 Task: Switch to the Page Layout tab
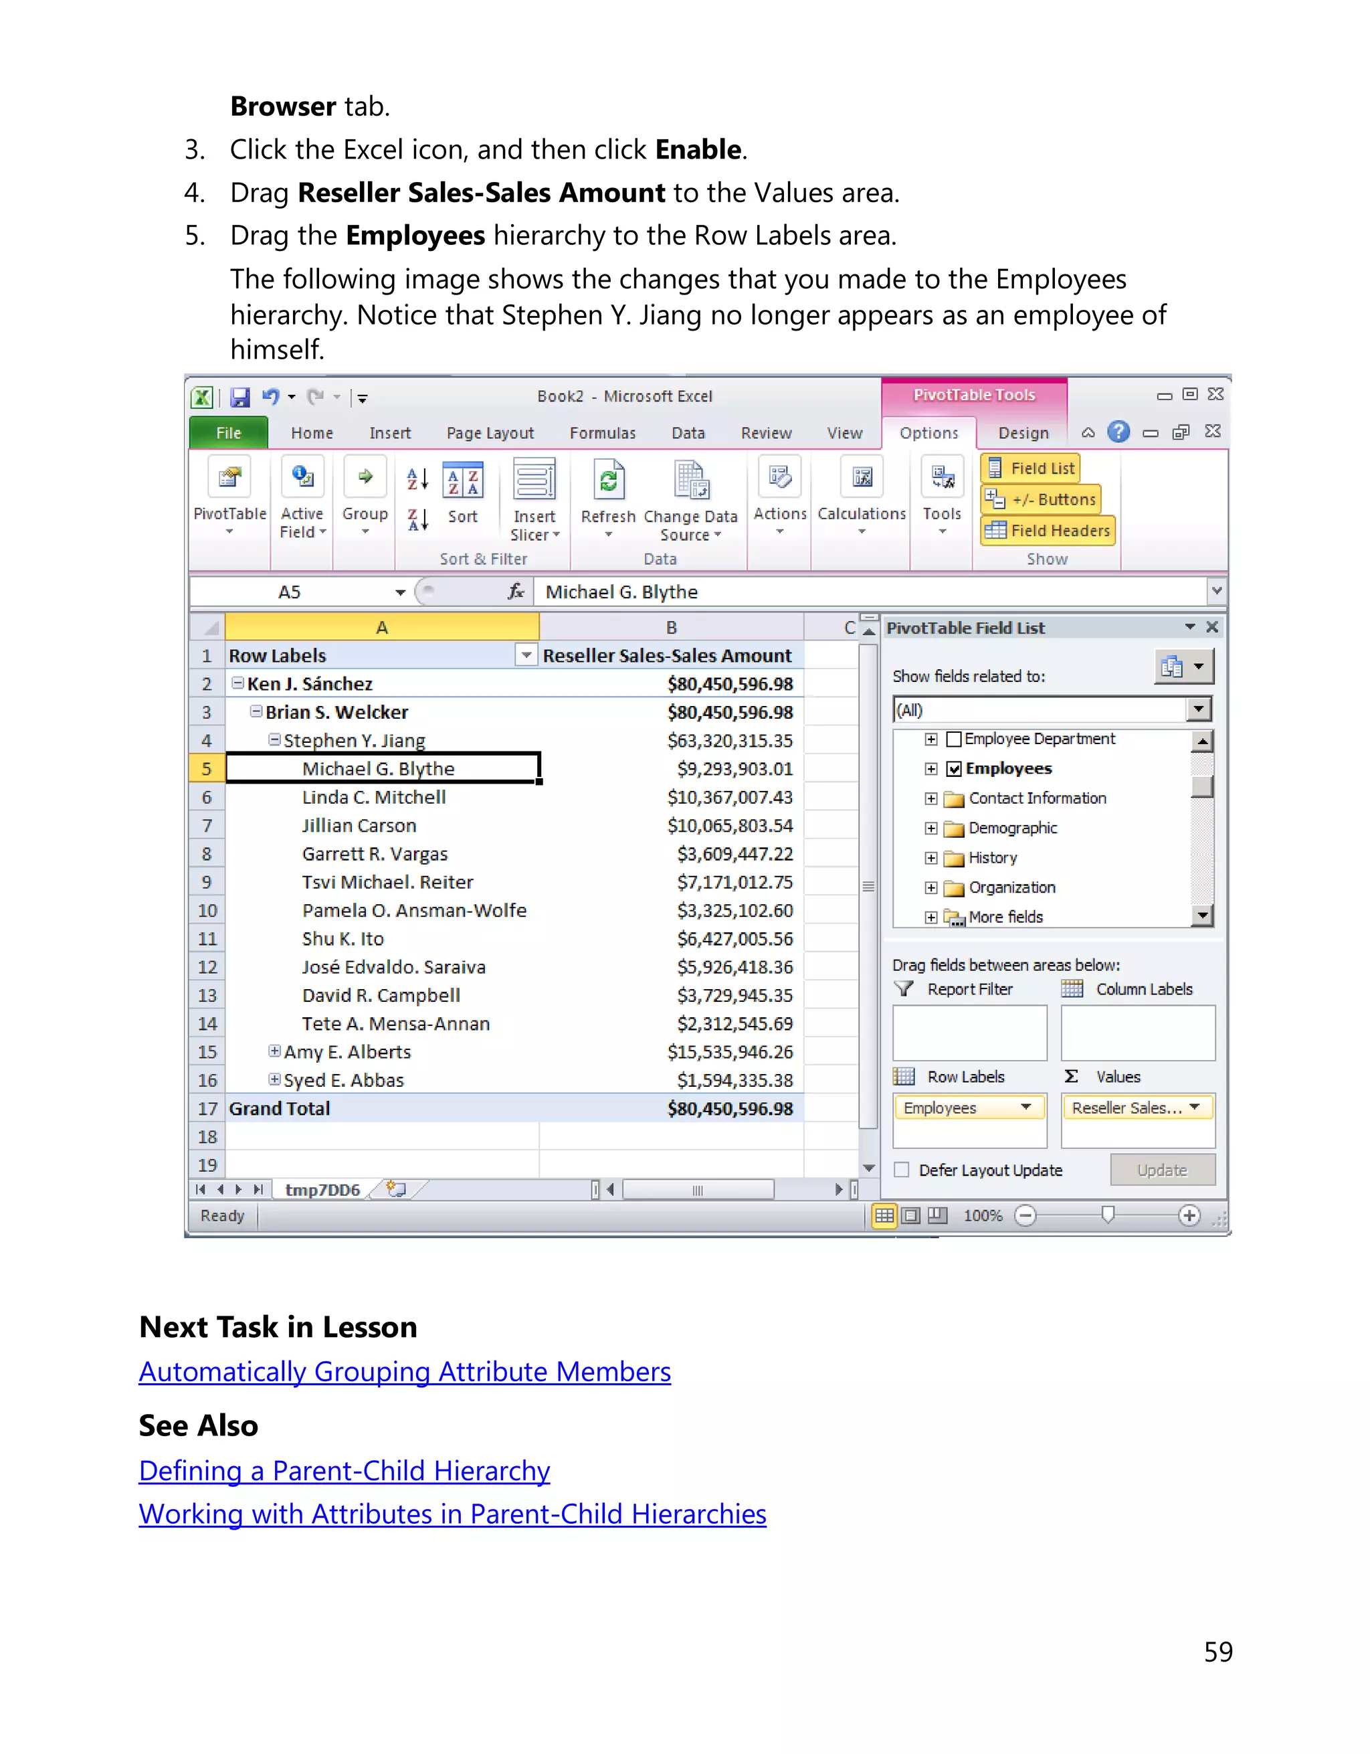click(x=490, y=433)
